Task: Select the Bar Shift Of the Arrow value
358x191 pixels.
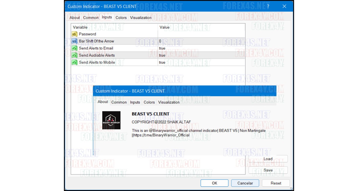Action: point(201,41)
